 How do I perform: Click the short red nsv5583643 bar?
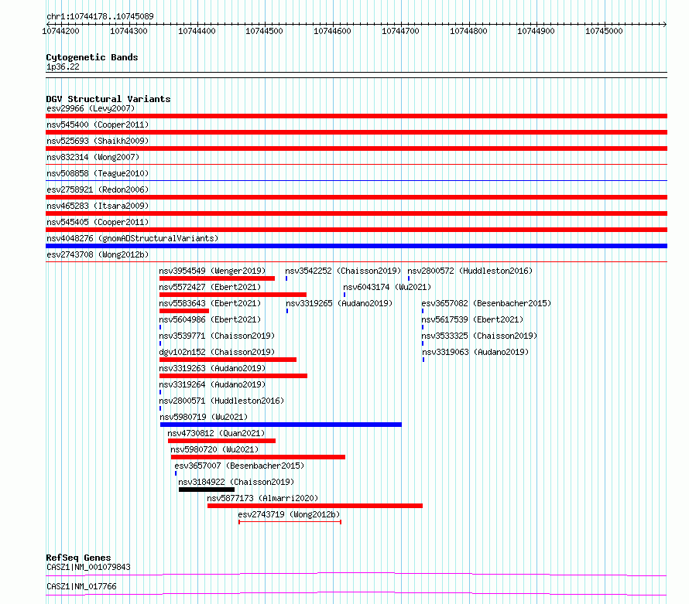click(184, 311)
